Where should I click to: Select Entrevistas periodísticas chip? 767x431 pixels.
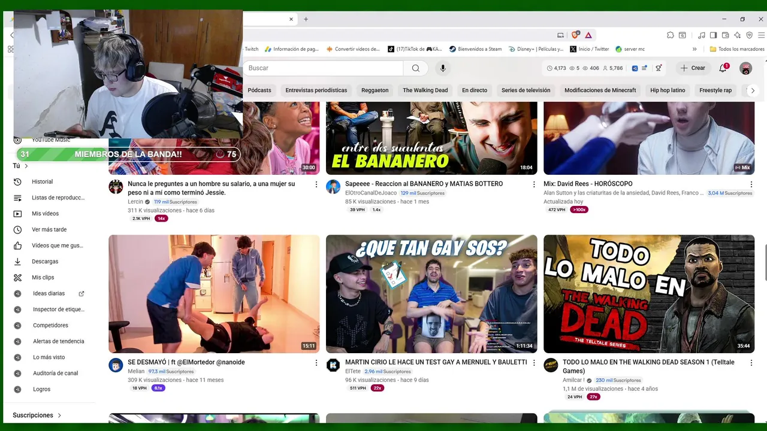pyautogui.click(x=316, y=90)
